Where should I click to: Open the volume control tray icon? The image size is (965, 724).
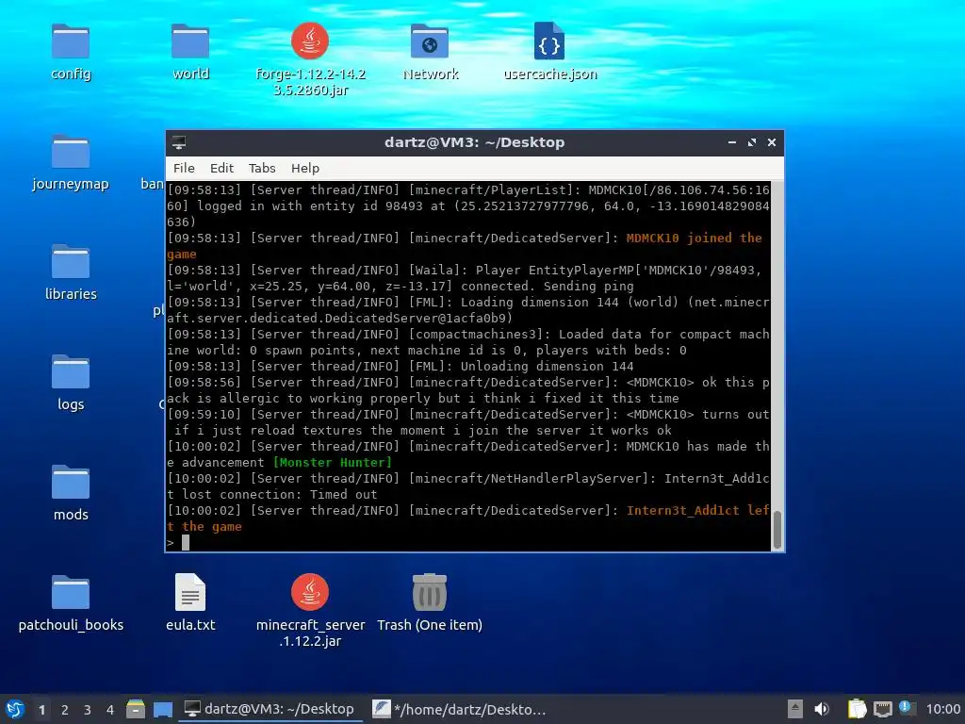pos(822,709)
